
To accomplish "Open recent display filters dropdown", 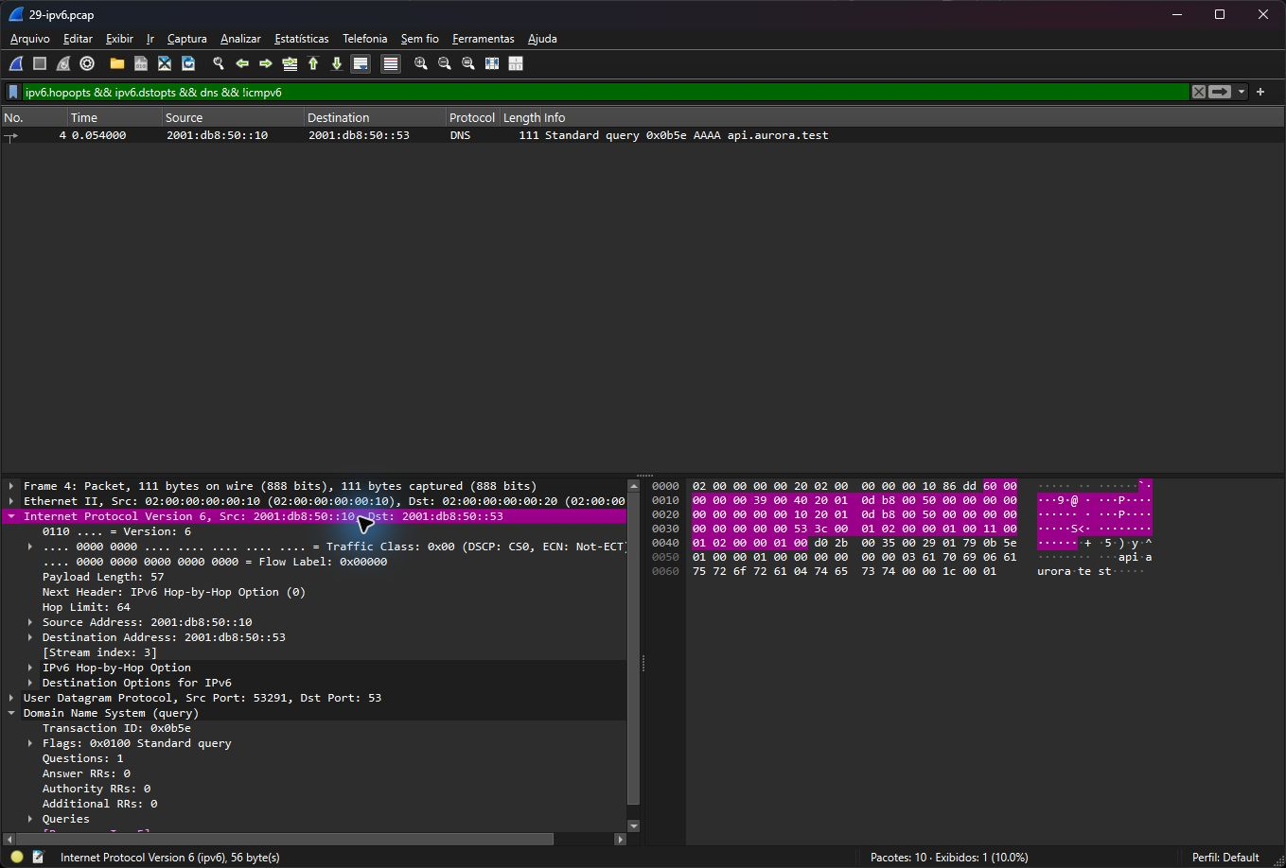I will [x=1242, y=92].
